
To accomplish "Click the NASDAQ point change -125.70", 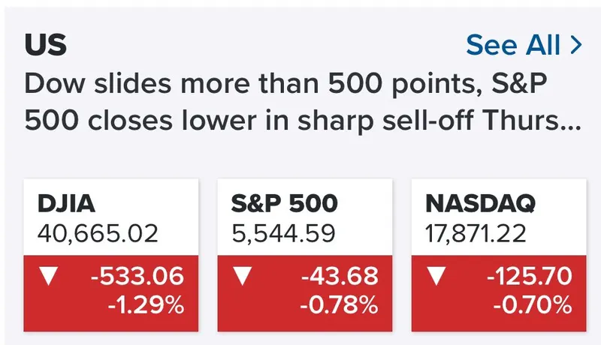I will pos(530,277).
